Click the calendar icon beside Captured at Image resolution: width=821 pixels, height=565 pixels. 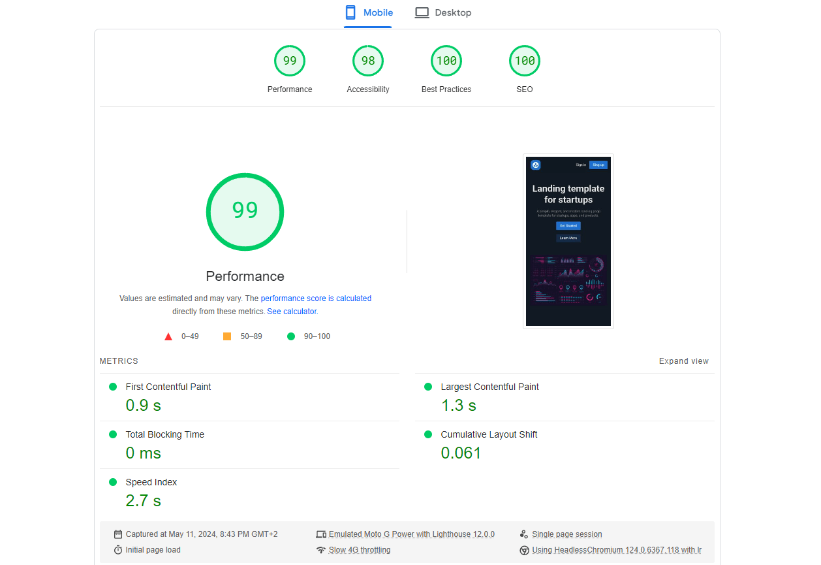click(x=118, y=534)
